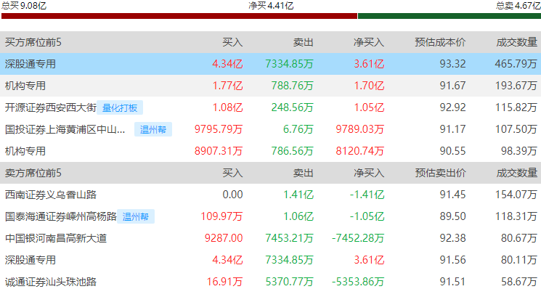
Task: Click the 1.08亿 buy amount
Action: tap(228, 107)
